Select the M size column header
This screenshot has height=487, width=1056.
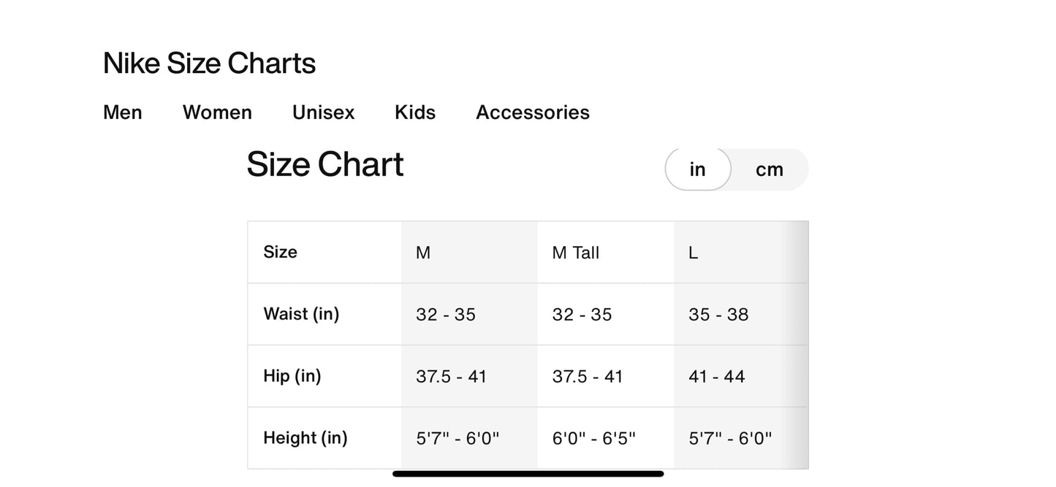click(423, 253)
